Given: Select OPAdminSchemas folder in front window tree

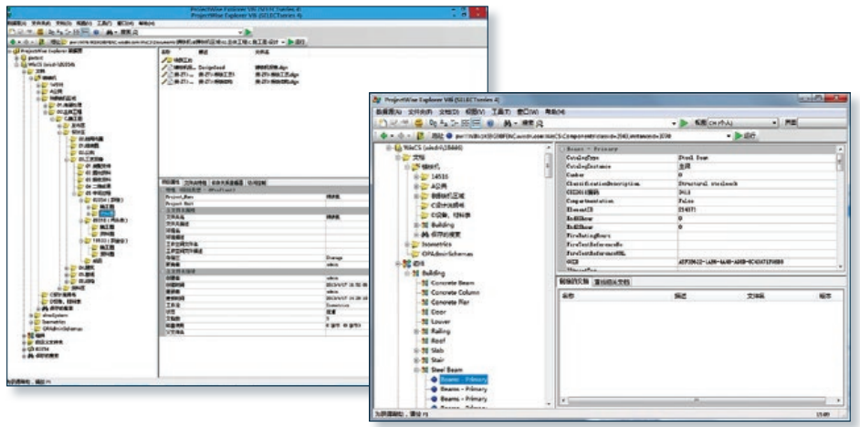Looking at the screenshot, I should pos(447,254).
